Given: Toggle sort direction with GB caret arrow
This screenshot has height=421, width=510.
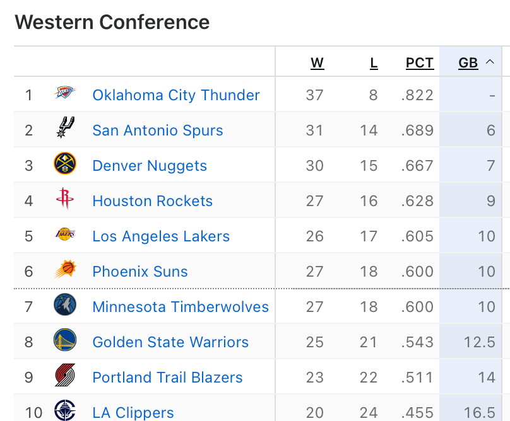Looking at the screenshot, I should (490, 62).
